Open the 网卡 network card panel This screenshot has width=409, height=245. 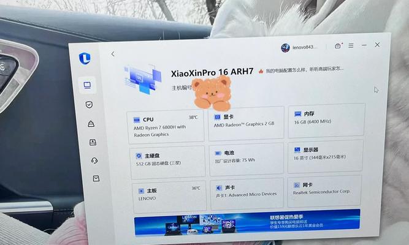coord(324,191)
